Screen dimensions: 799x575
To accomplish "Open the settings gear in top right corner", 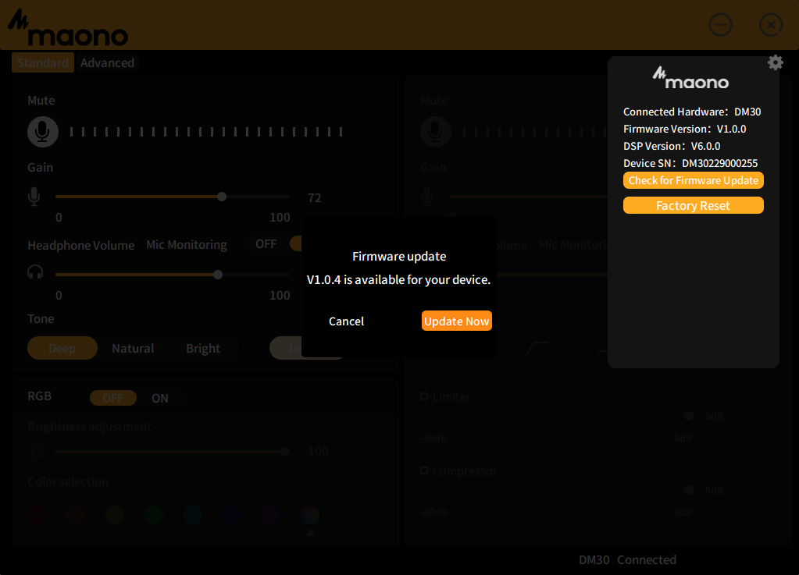I will pos(775,62).
